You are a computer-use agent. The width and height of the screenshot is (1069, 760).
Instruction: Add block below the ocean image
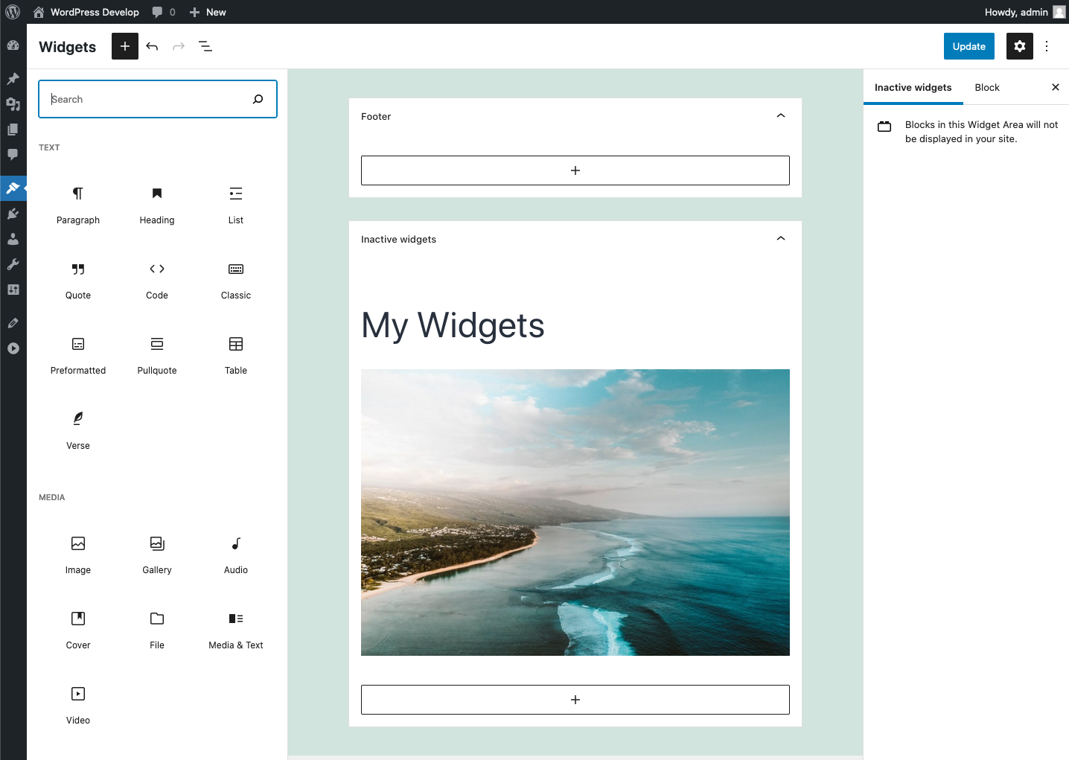click(575, 700)
